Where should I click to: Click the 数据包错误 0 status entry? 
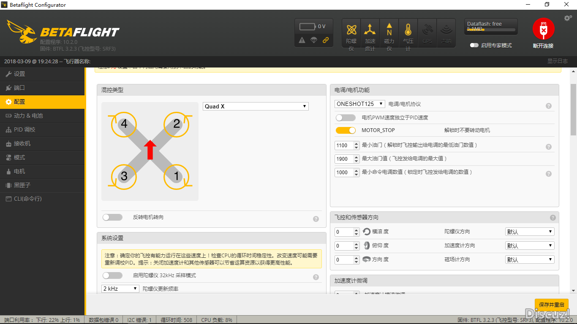(x=103, y=320)
